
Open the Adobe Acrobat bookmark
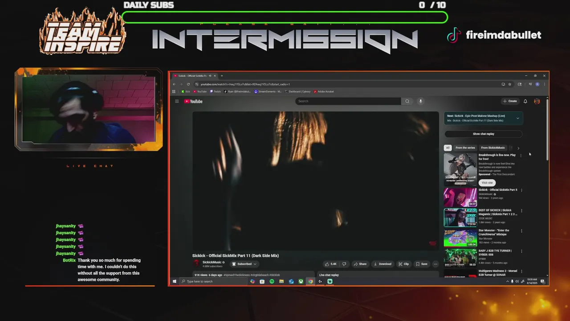tap(324, 91)
